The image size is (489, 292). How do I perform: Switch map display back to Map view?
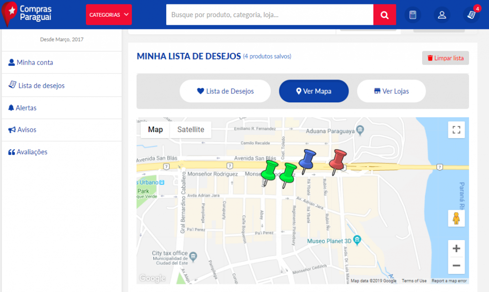[155, 130]
